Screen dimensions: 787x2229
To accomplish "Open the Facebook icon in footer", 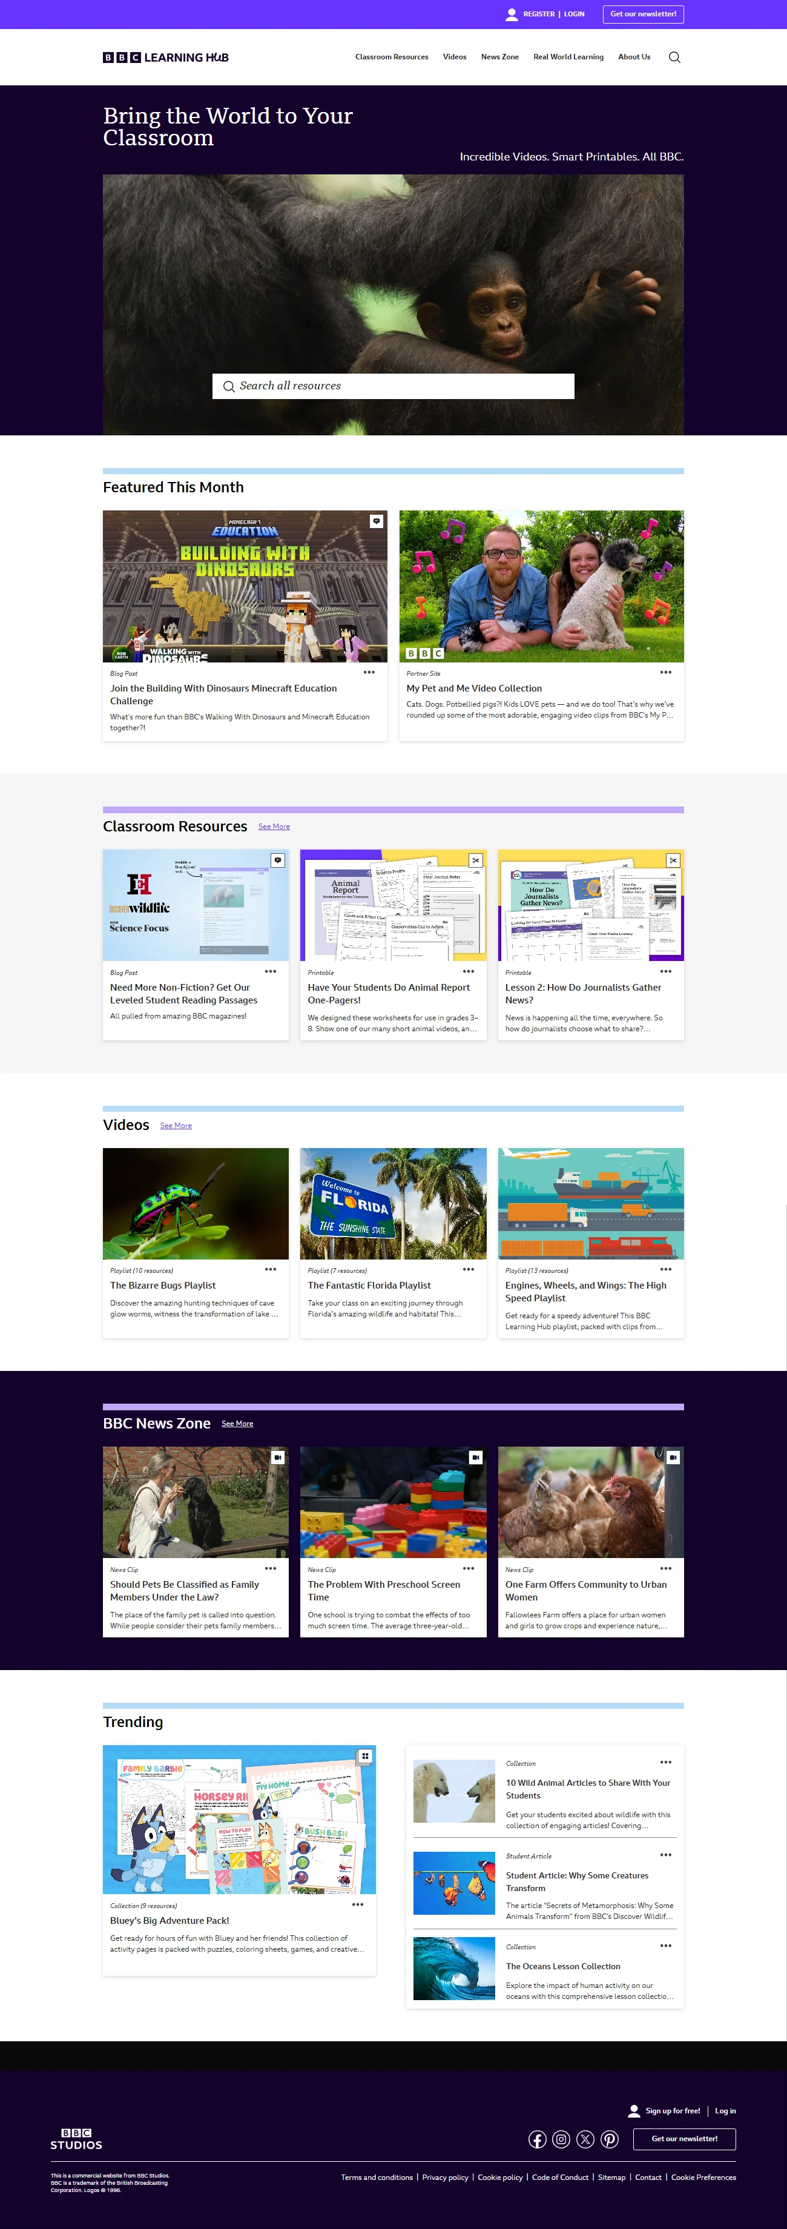I will coord(537,2139).
